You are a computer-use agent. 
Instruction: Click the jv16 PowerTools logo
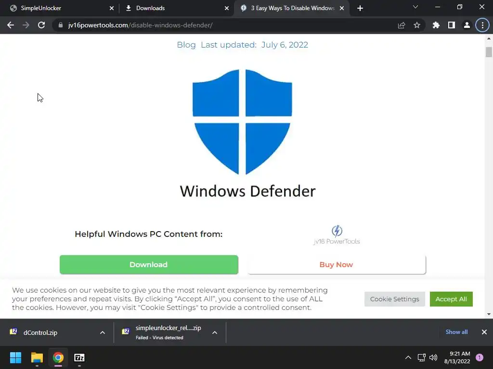pos(337,234)
